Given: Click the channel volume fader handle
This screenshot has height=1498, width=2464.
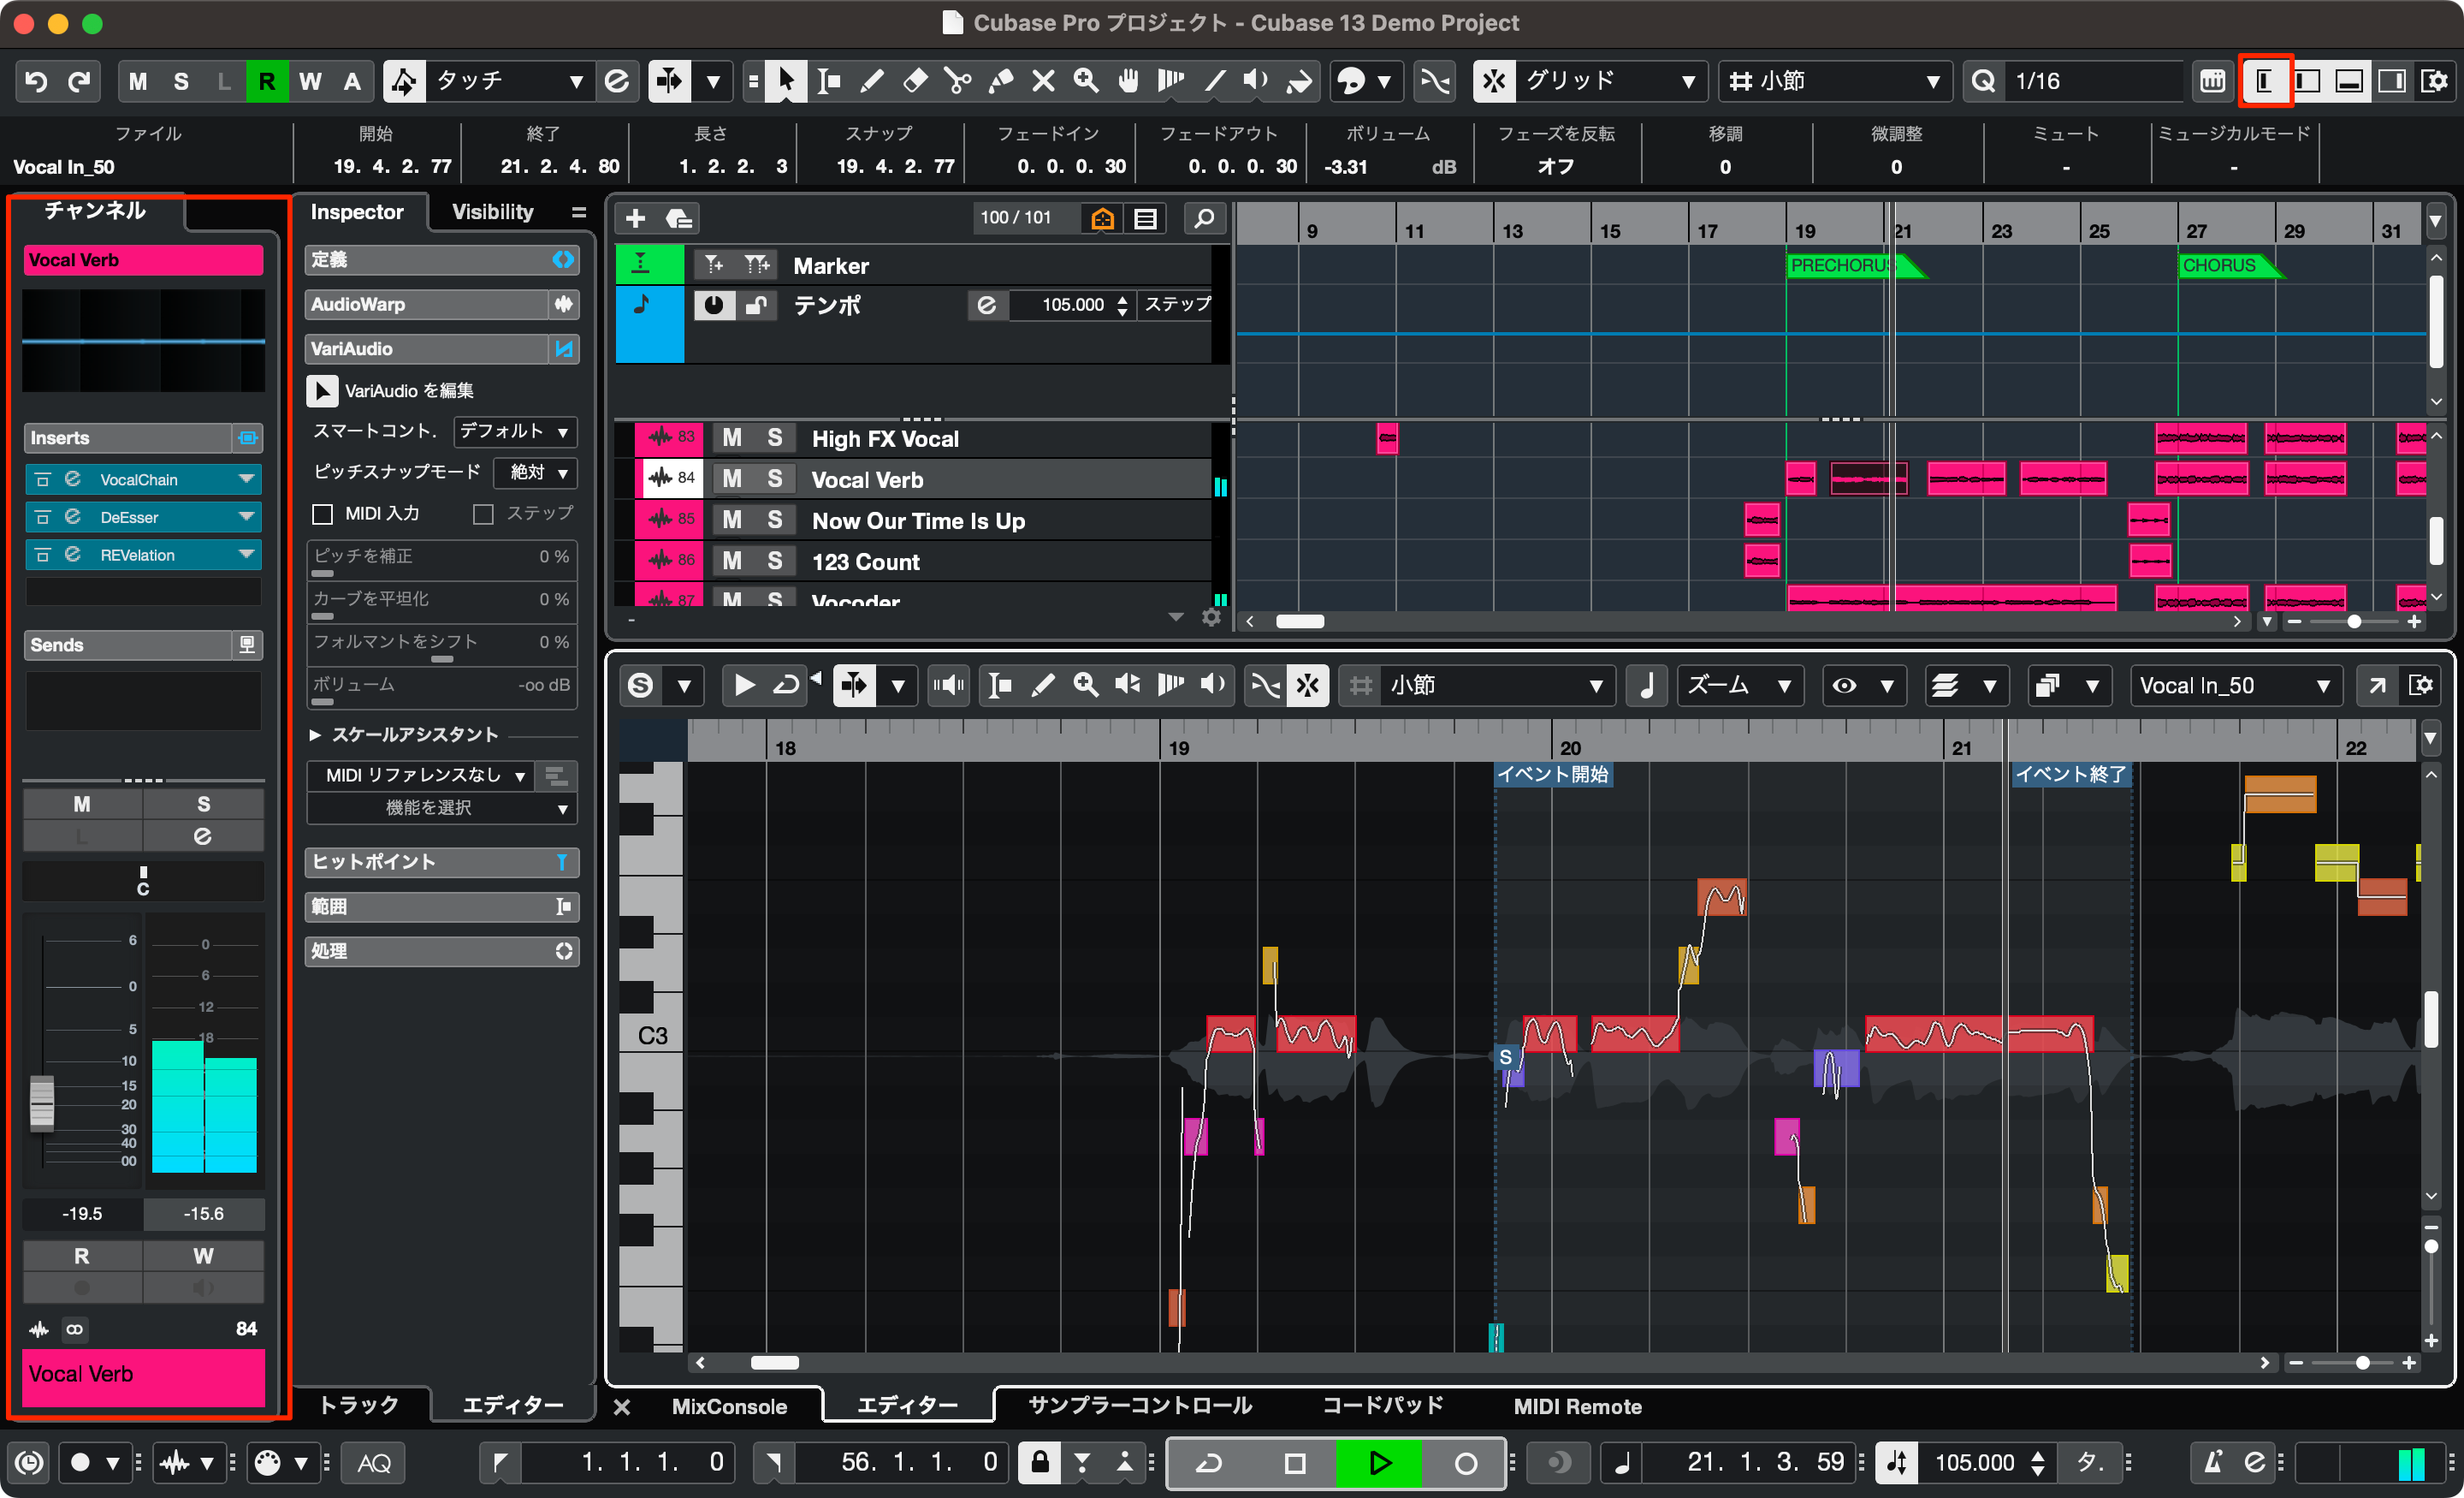Looking at the screenshot, I should [41, 1103].
